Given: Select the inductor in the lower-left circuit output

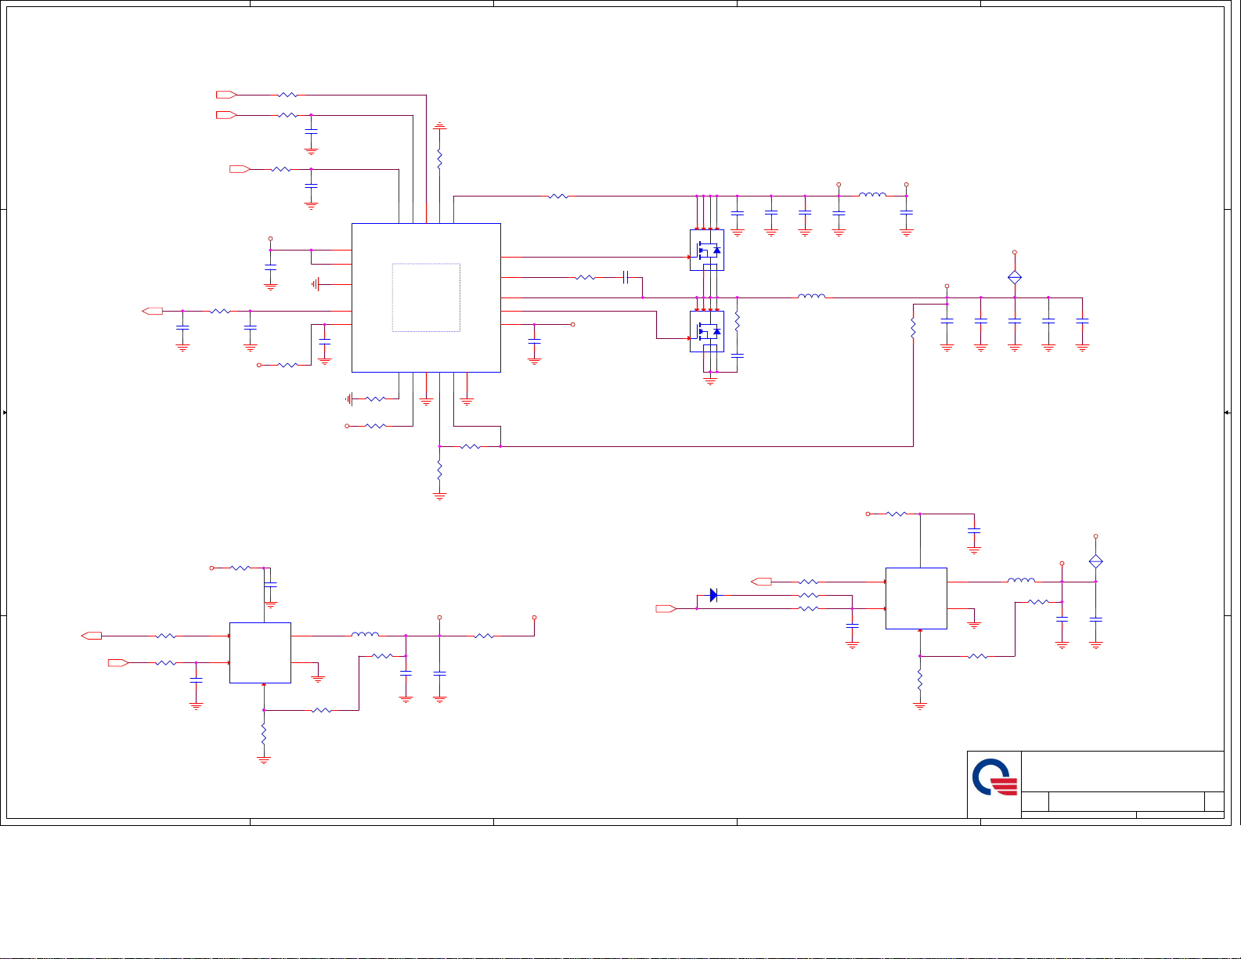Looking at the screenshot, I should [366, 634].
